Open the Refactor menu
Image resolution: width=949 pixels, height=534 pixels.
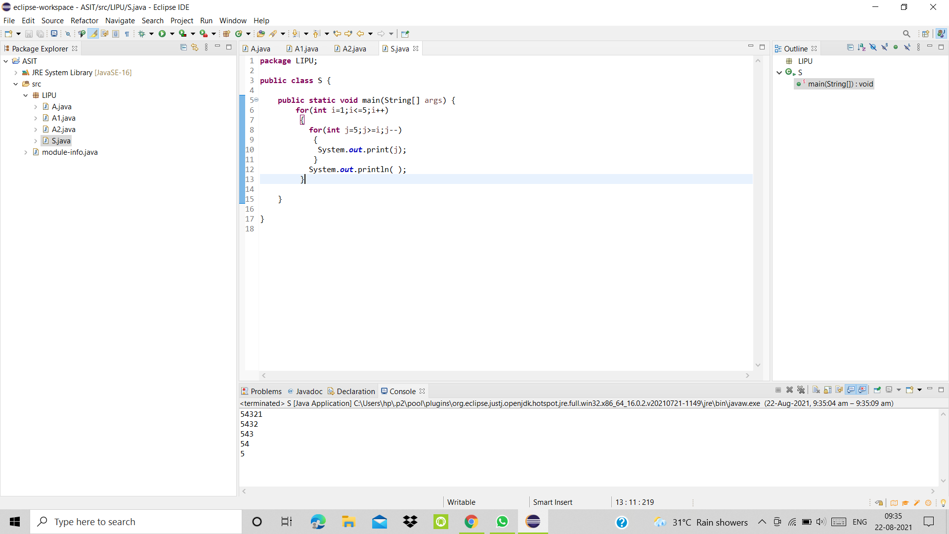point(84,20)
